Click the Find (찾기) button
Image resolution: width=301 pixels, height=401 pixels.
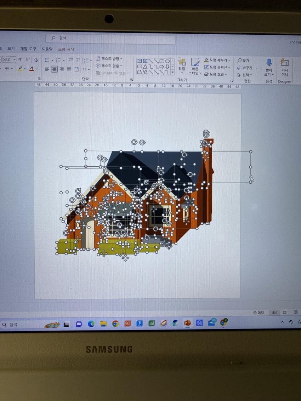coord(243,61)
